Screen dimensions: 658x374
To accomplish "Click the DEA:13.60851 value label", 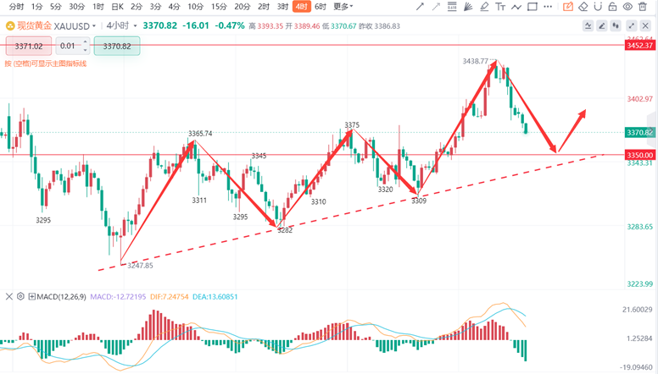I will click(215, 297).
